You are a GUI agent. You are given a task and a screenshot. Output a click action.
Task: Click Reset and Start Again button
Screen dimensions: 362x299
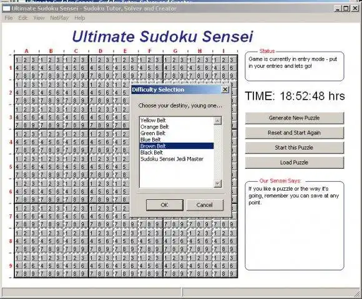[295, 133]
